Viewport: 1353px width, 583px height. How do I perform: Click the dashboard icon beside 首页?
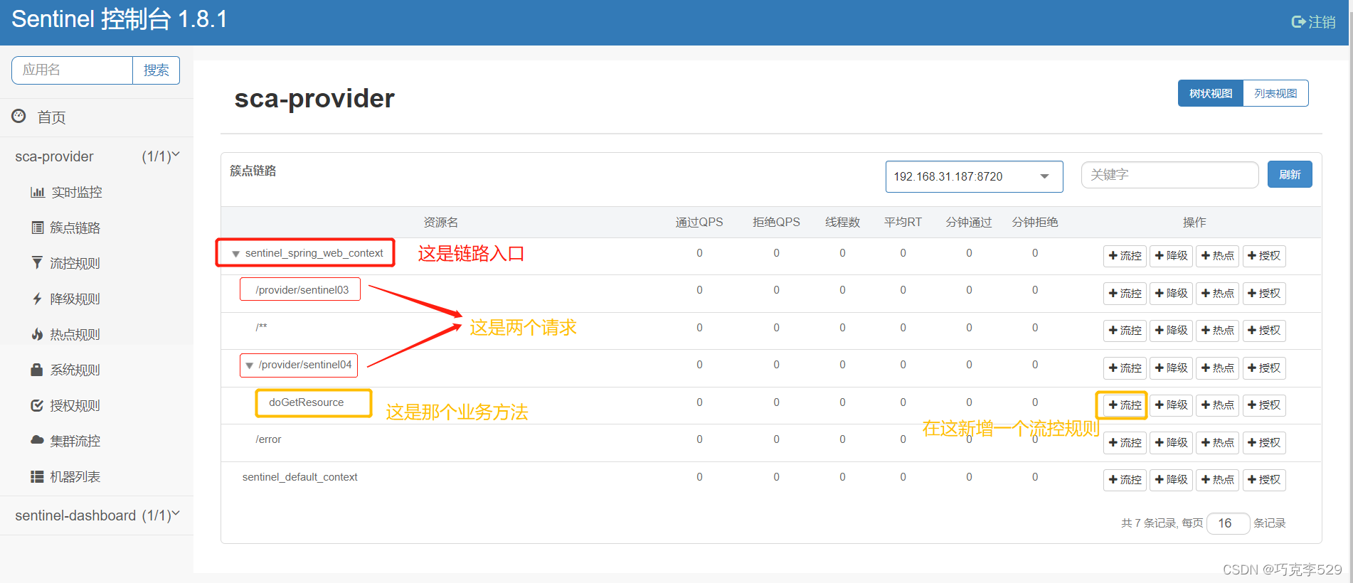point(19,116)
